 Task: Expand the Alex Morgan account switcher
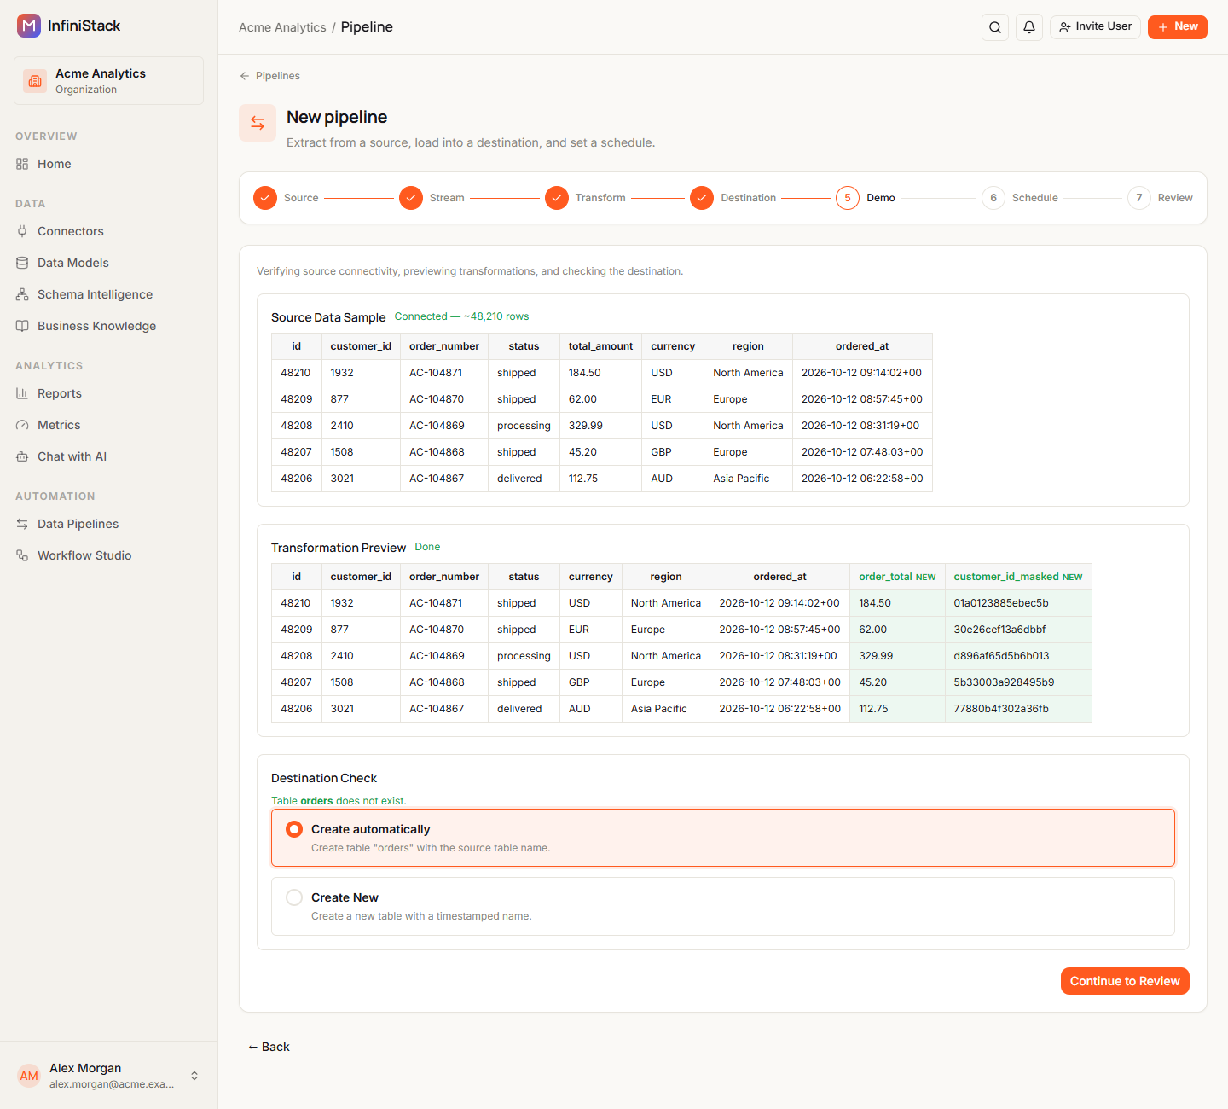194,1076
